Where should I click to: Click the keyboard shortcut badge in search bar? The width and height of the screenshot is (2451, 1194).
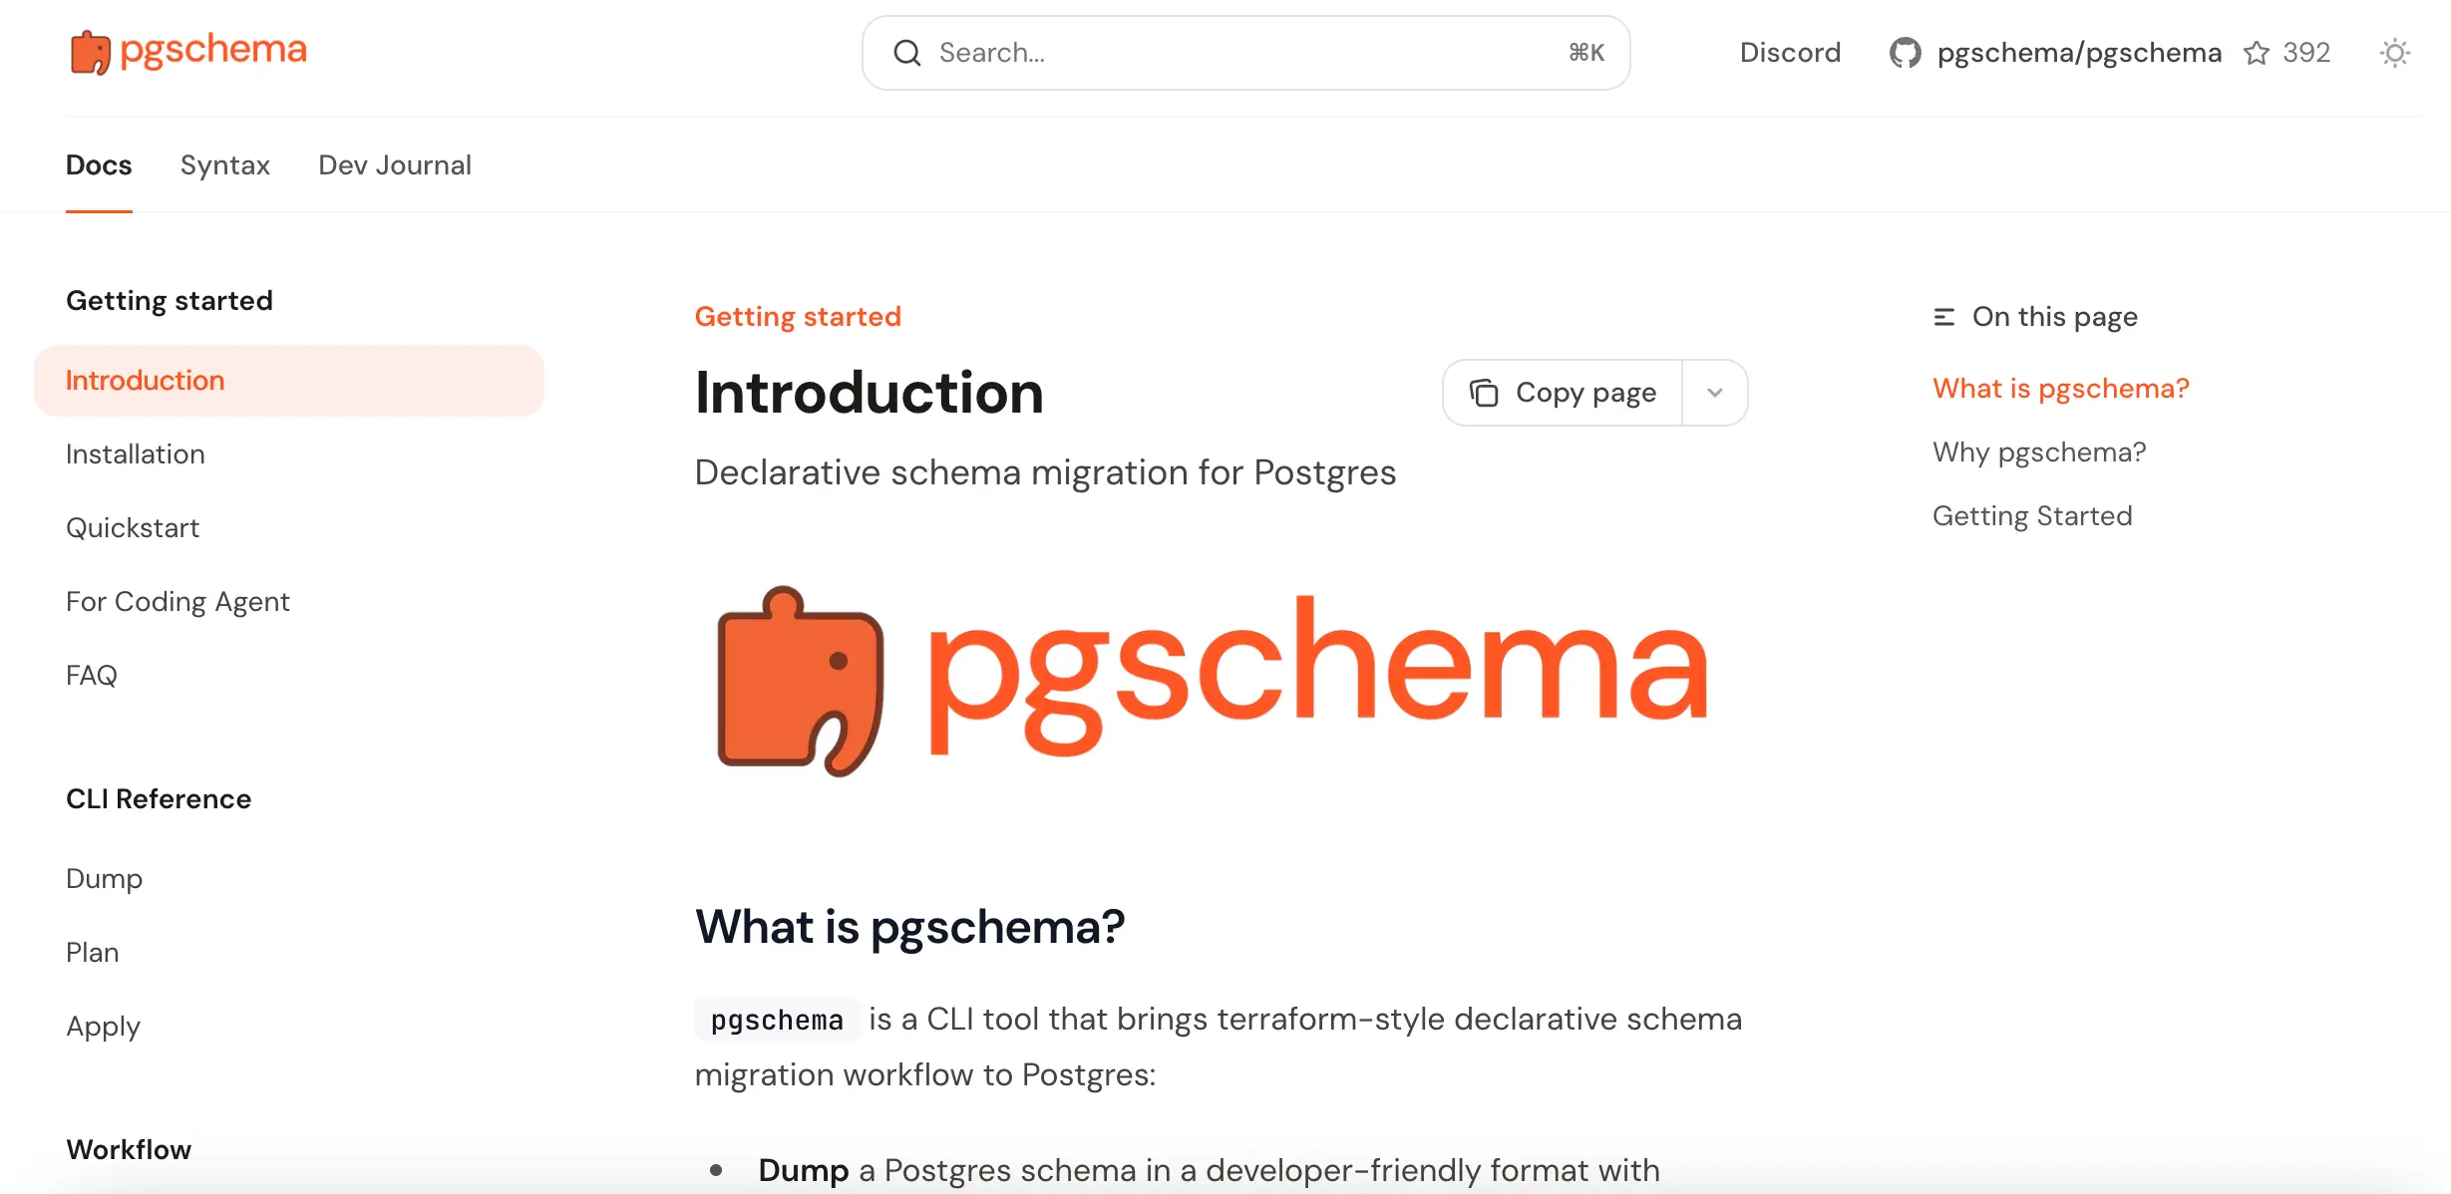pyautogui.click(x=1586, y=52)
